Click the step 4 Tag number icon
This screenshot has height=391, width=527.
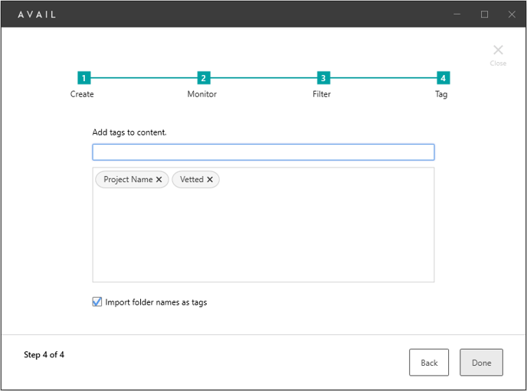(443, 78)
